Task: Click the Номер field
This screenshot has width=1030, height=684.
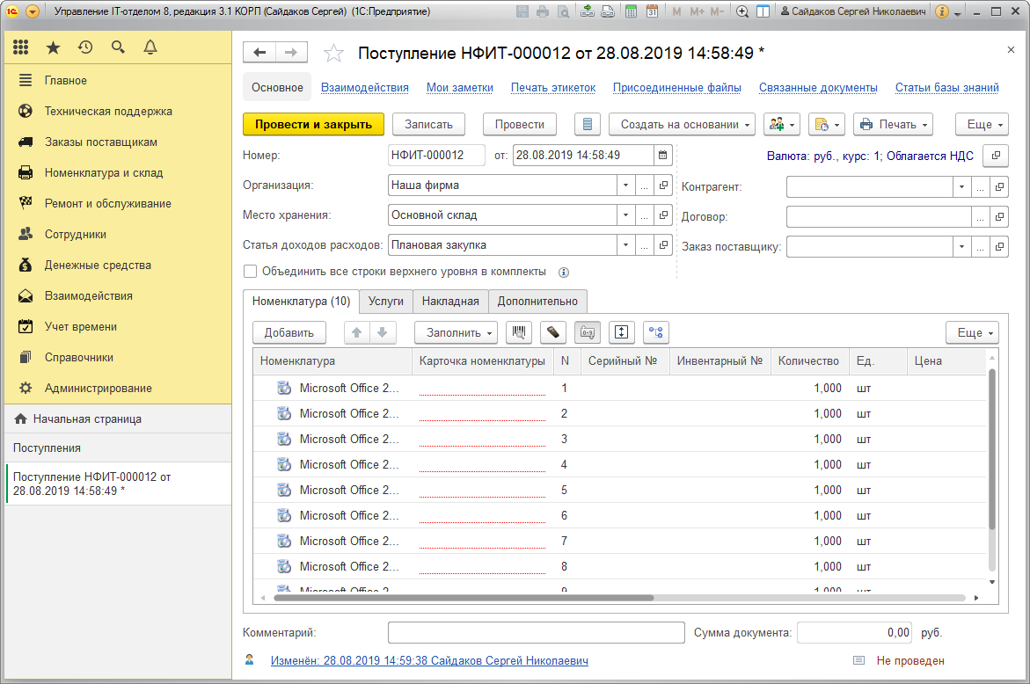Action: (437, 156)
